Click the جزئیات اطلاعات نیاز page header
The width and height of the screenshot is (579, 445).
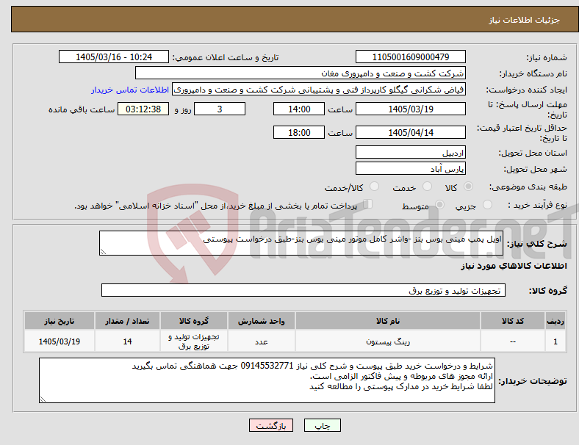pos(524,20)
